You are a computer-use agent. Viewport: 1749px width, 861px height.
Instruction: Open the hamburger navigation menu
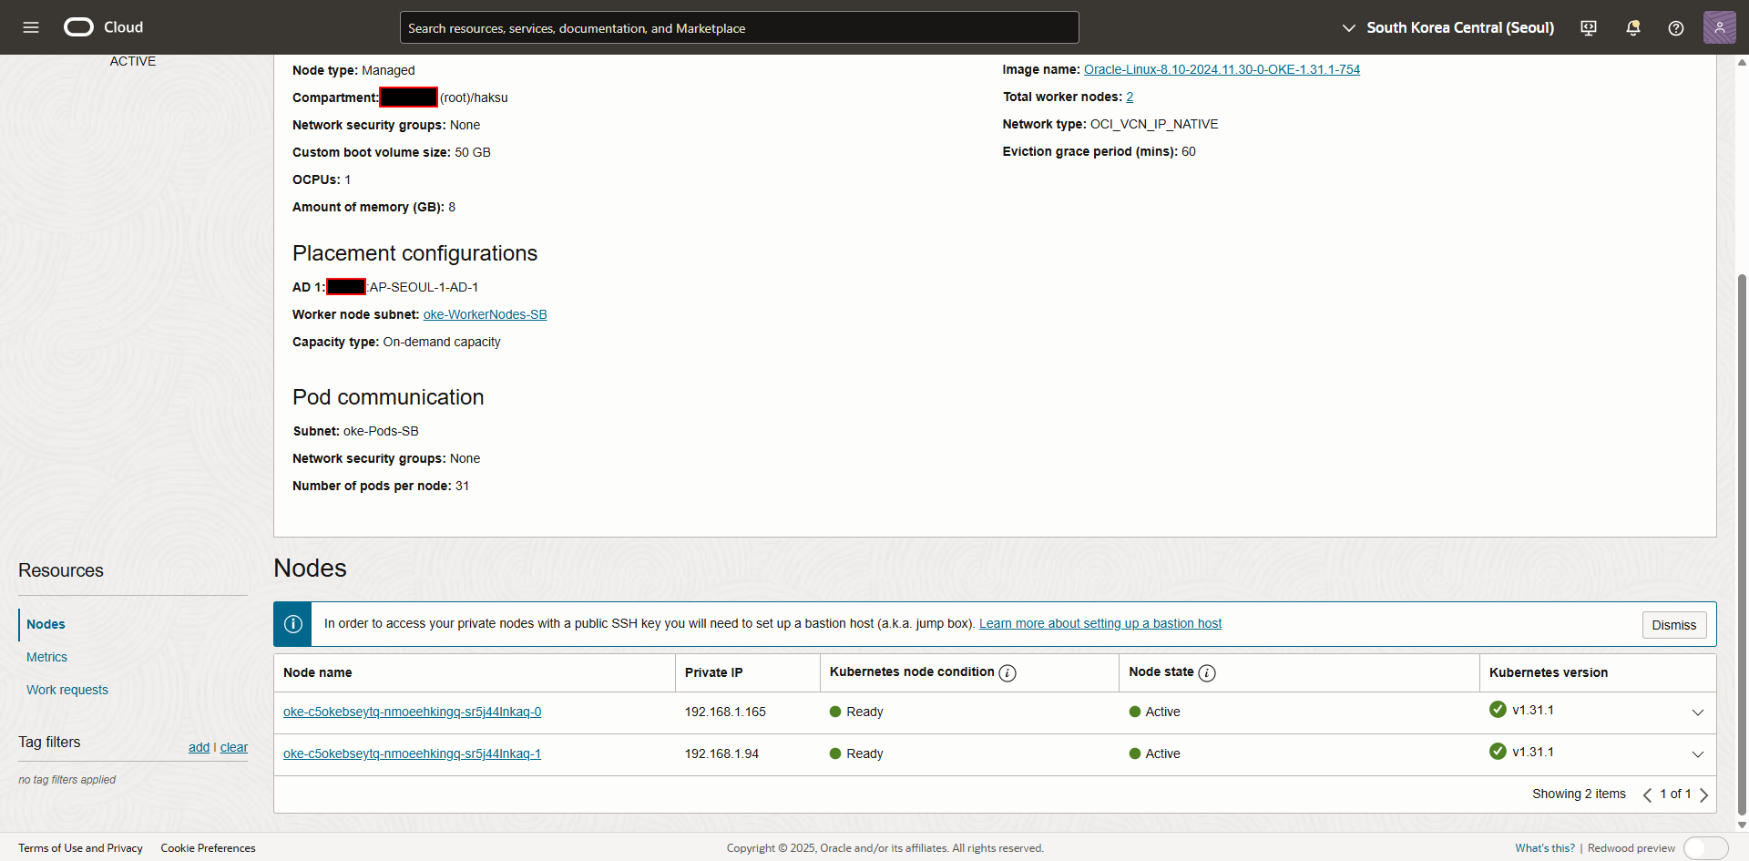coord(31,27)
